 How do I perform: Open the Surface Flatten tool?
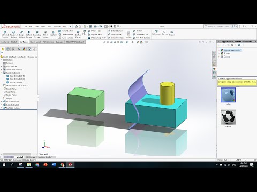click(78, 35)
